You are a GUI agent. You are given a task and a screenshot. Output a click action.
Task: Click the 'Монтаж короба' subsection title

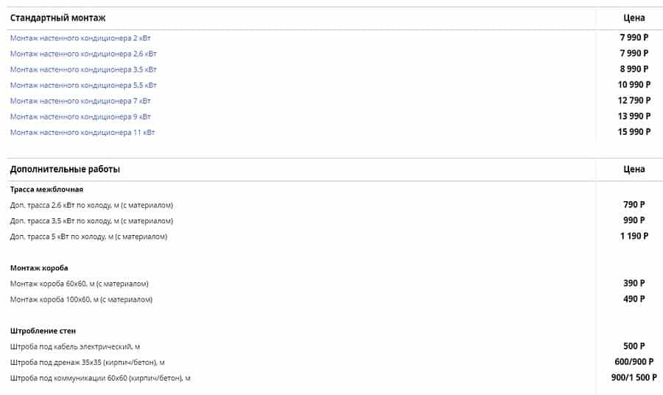pyautogui.click(x=39, y=268)
